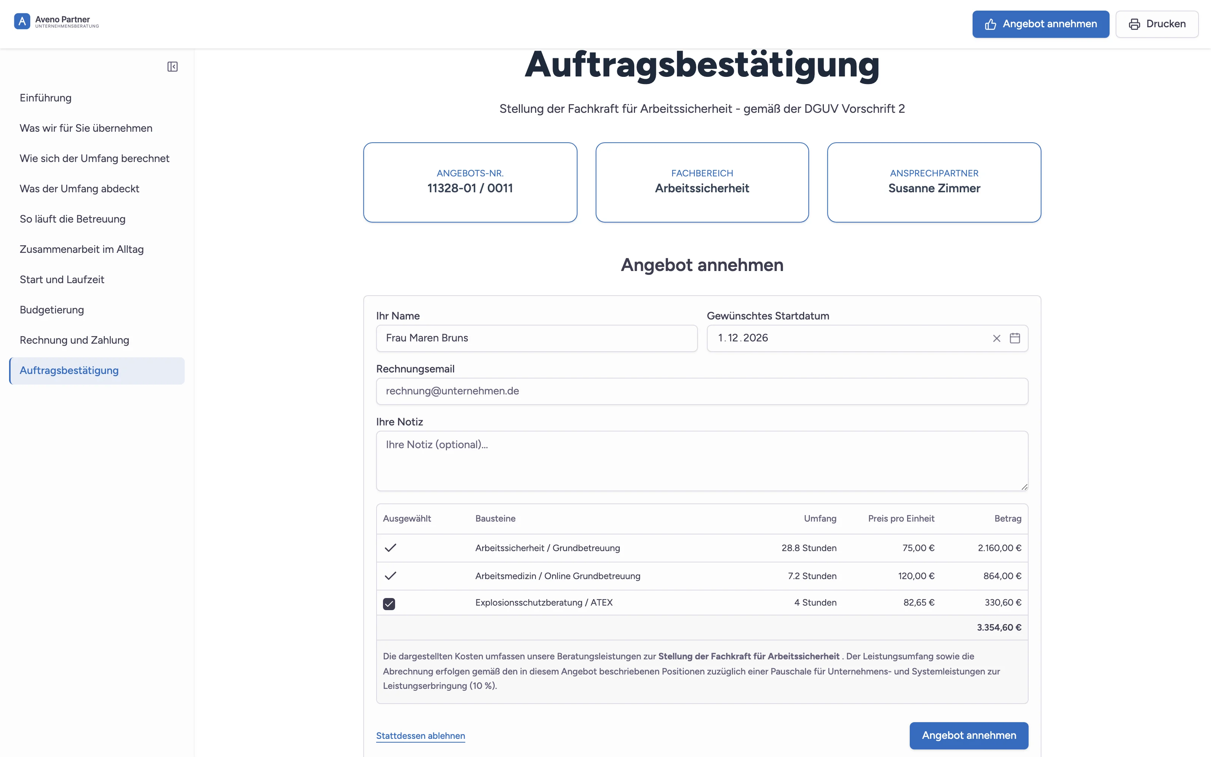Click the 75,00 € unit price
The image size is (1211, 757).
point(918,548)
